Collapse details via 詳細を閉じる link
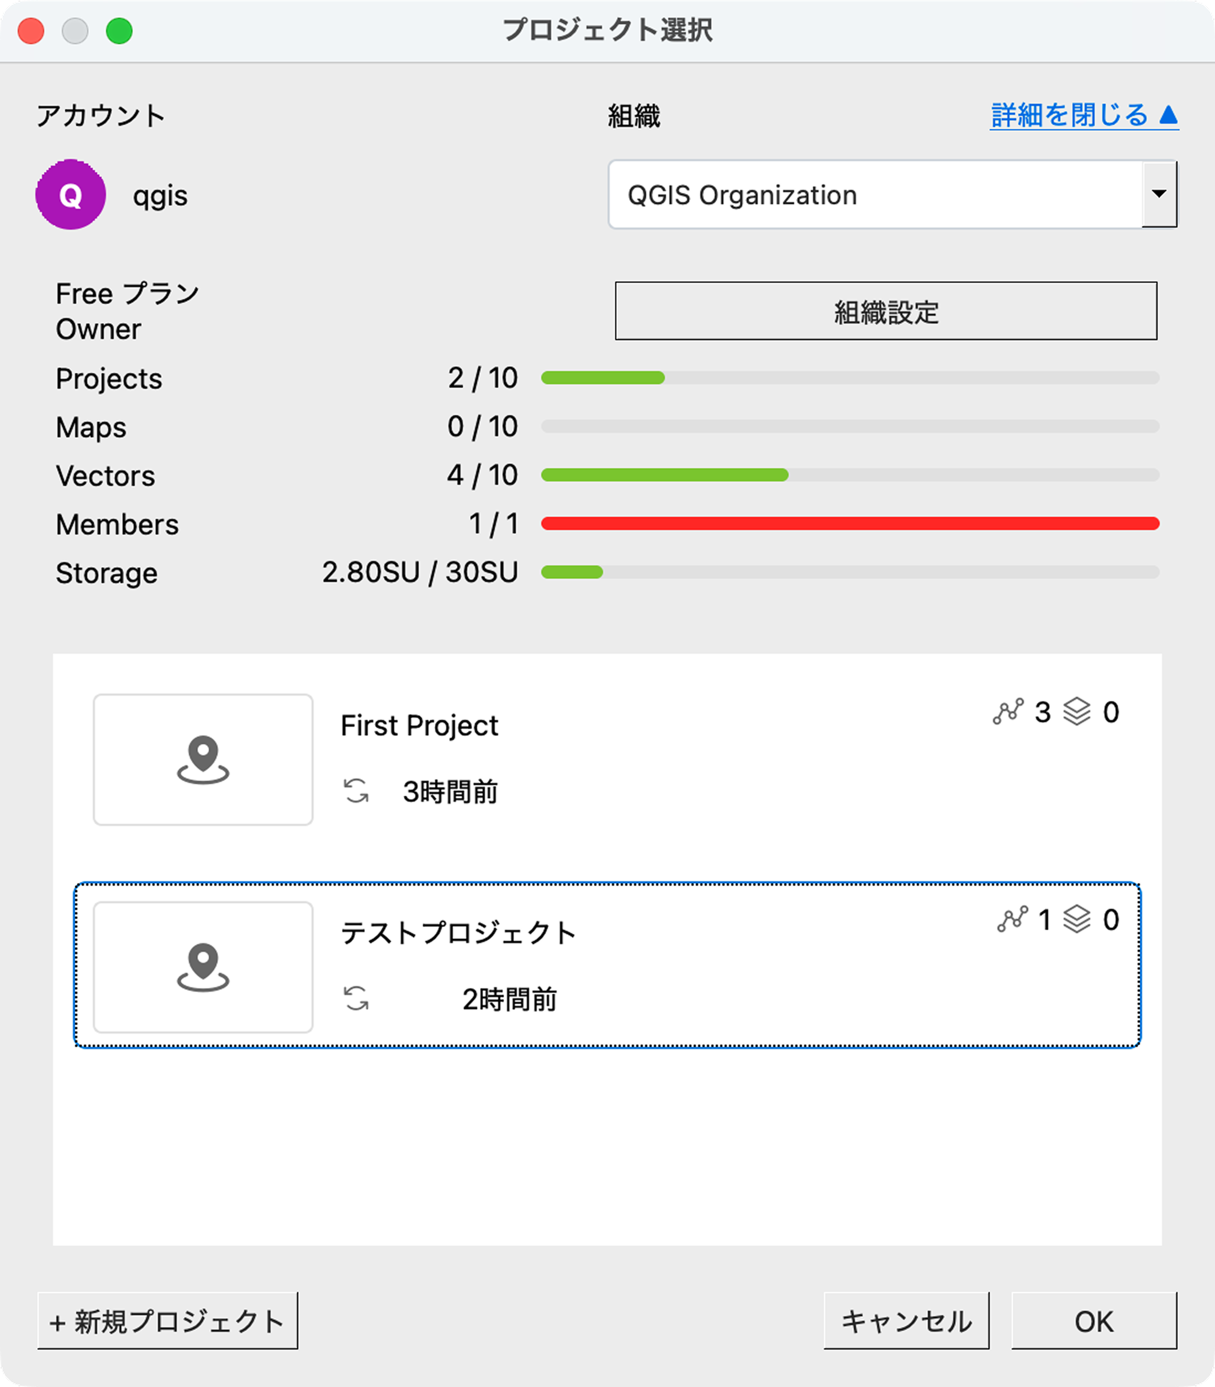The image size is (1215, 1387). 1083,113
